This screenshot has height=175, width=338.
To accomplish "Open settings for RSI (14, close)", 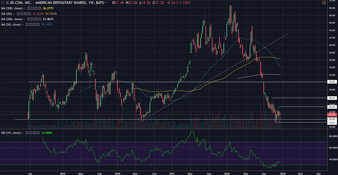I will tap(31, 133).
